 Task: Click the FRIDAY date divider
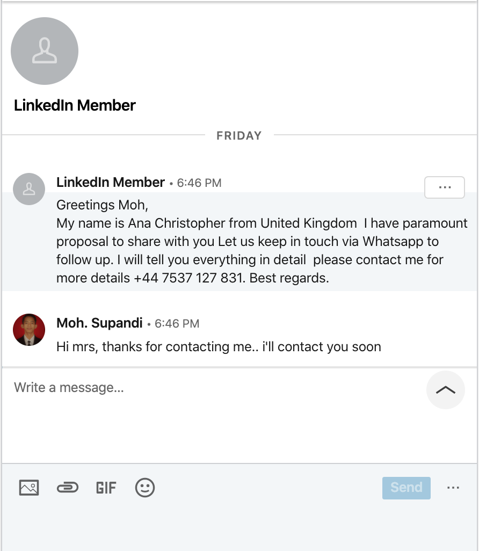tap(239, 136)
